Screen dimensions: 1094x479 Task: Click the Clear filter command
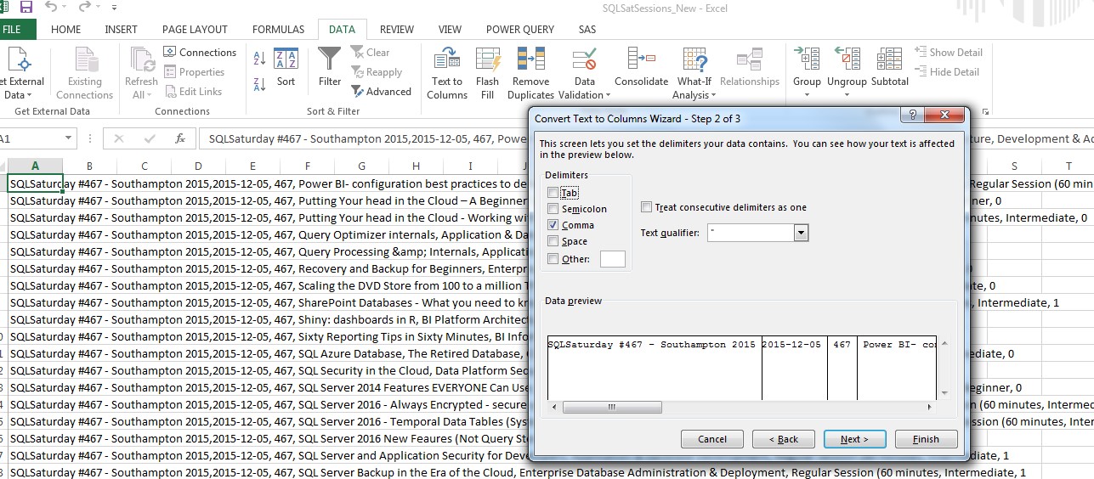[x=370, y=52]
